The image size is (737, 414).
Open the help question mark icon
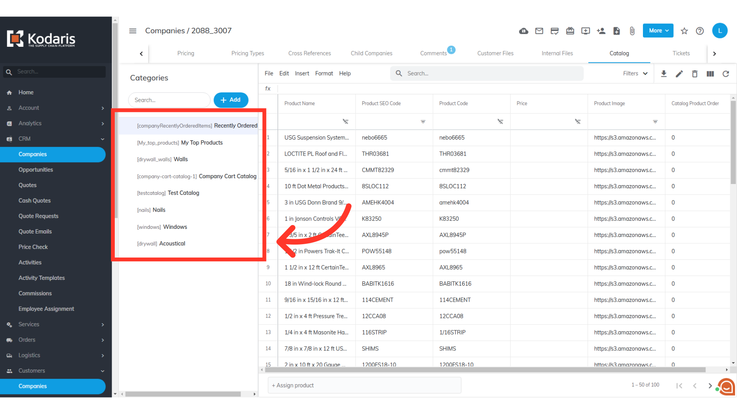coord(699,31)
